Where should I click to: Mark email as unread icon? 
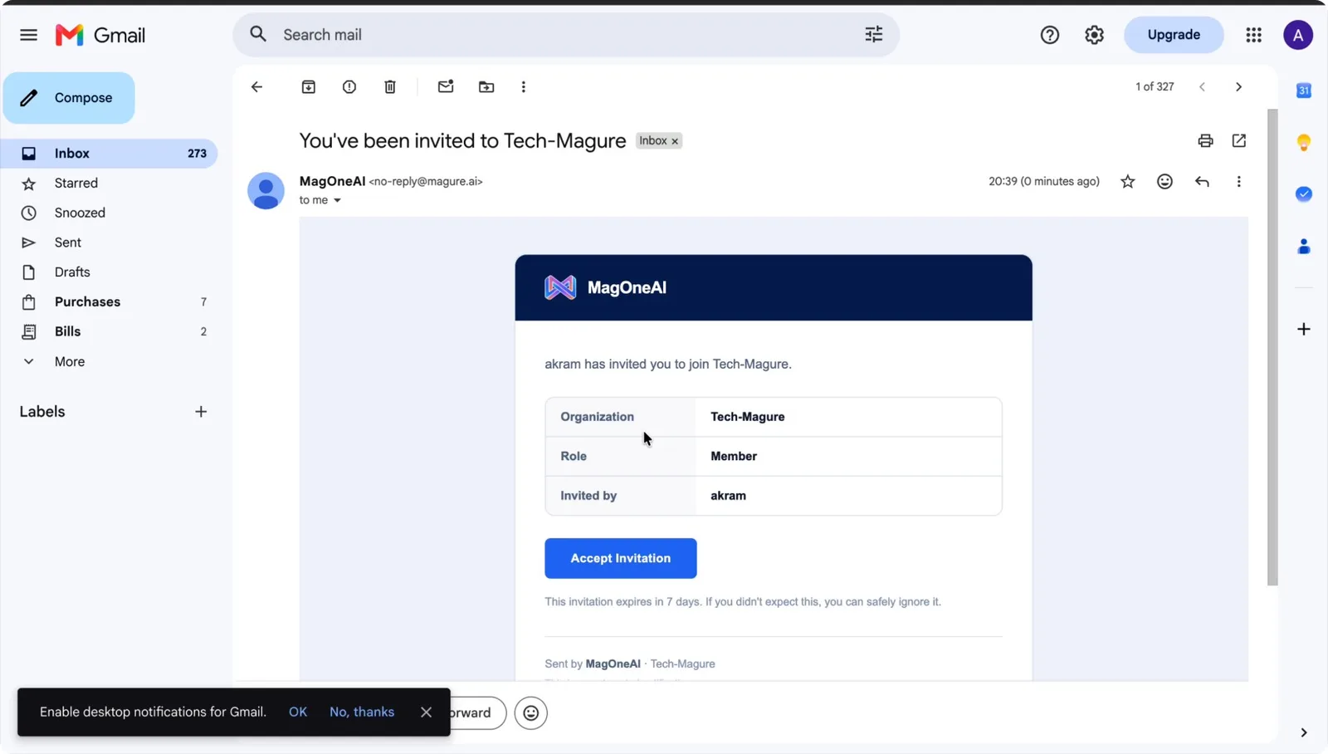[446, 86]
